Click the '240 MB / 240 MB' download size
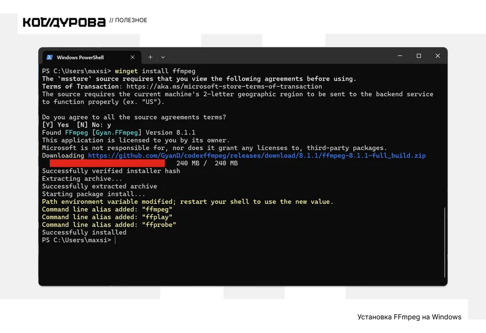The image size is (486, 333). pos(207,163)
